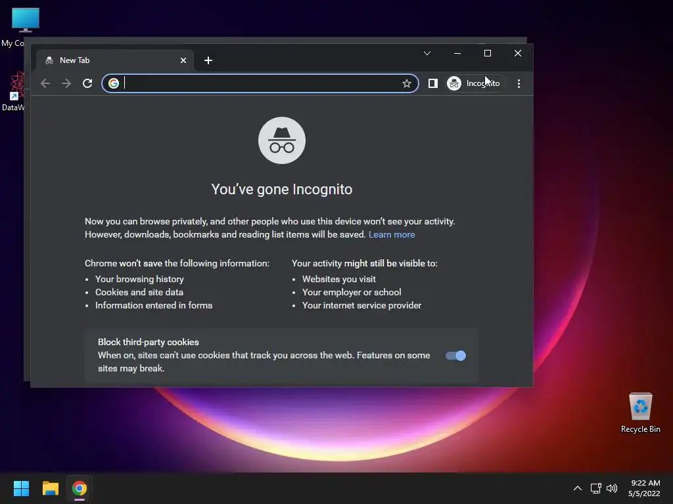This screenshot has height=504, width=673.
Task: Open the side panel icon
Action: click(x=432, y=83)
